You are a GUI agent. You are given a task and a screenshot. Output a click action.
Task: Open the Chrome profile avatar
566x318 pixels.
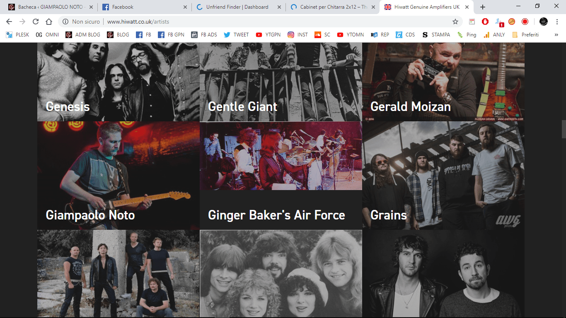coord(544,22)
